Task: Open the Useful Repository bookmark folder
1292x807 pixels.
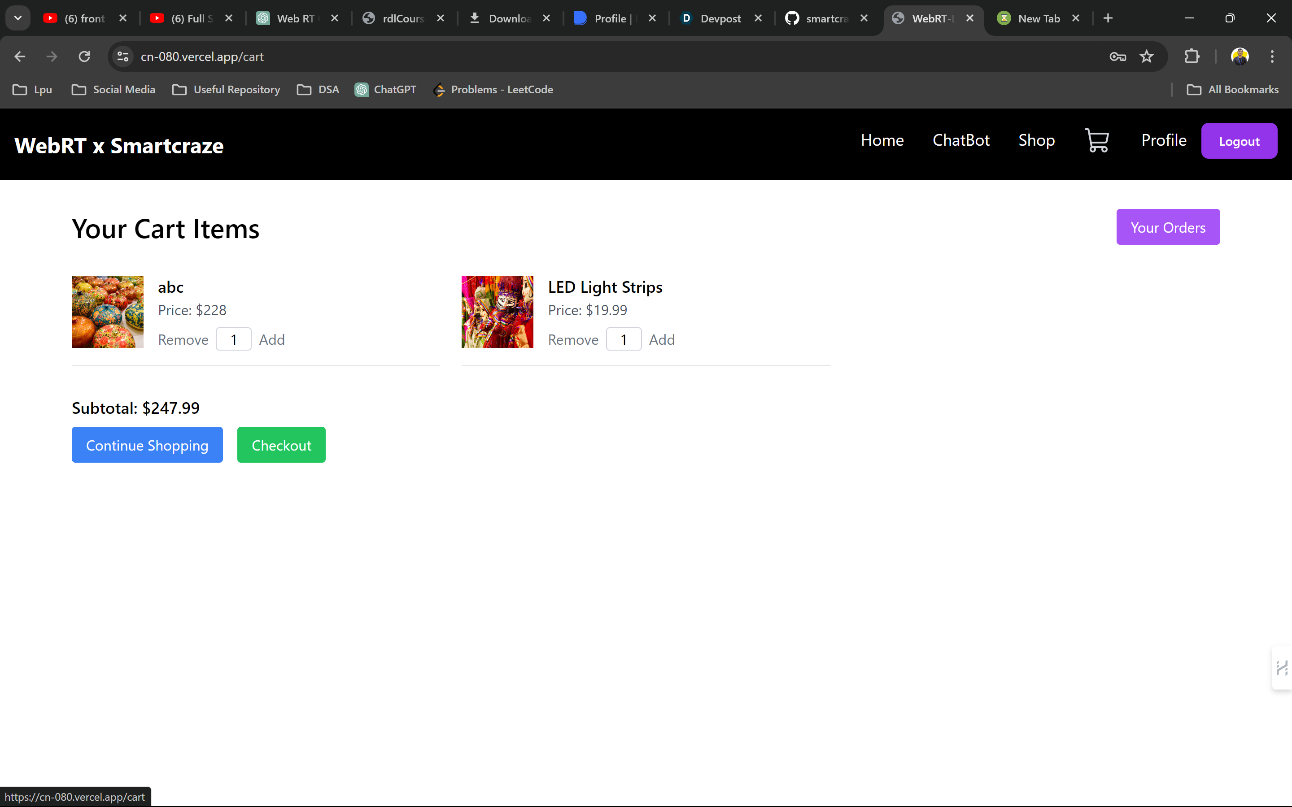Action: click(227, 90)
